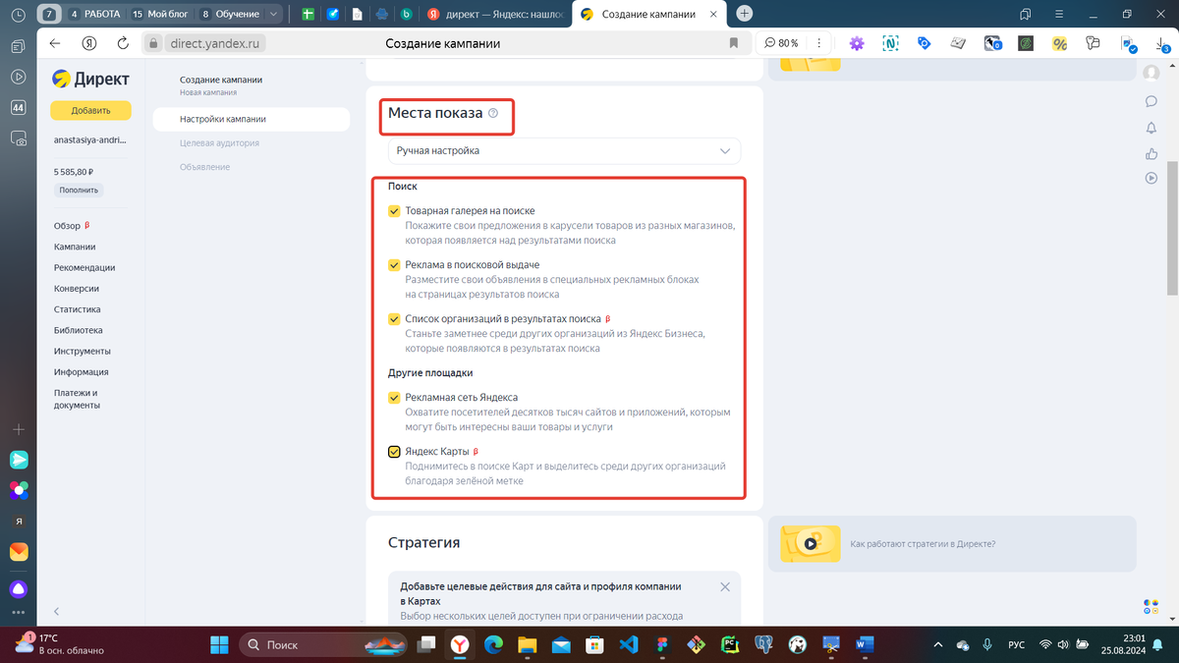The width and height of the screenshot is (1179, 663).
Task: Open Инструменты in the sidebar
Action: click(x=83, y=351)
